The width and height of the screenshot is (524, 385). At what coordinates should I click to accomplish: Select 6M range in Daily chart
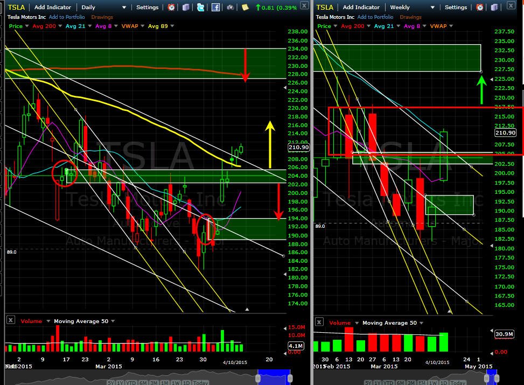(x=143, y=383)
